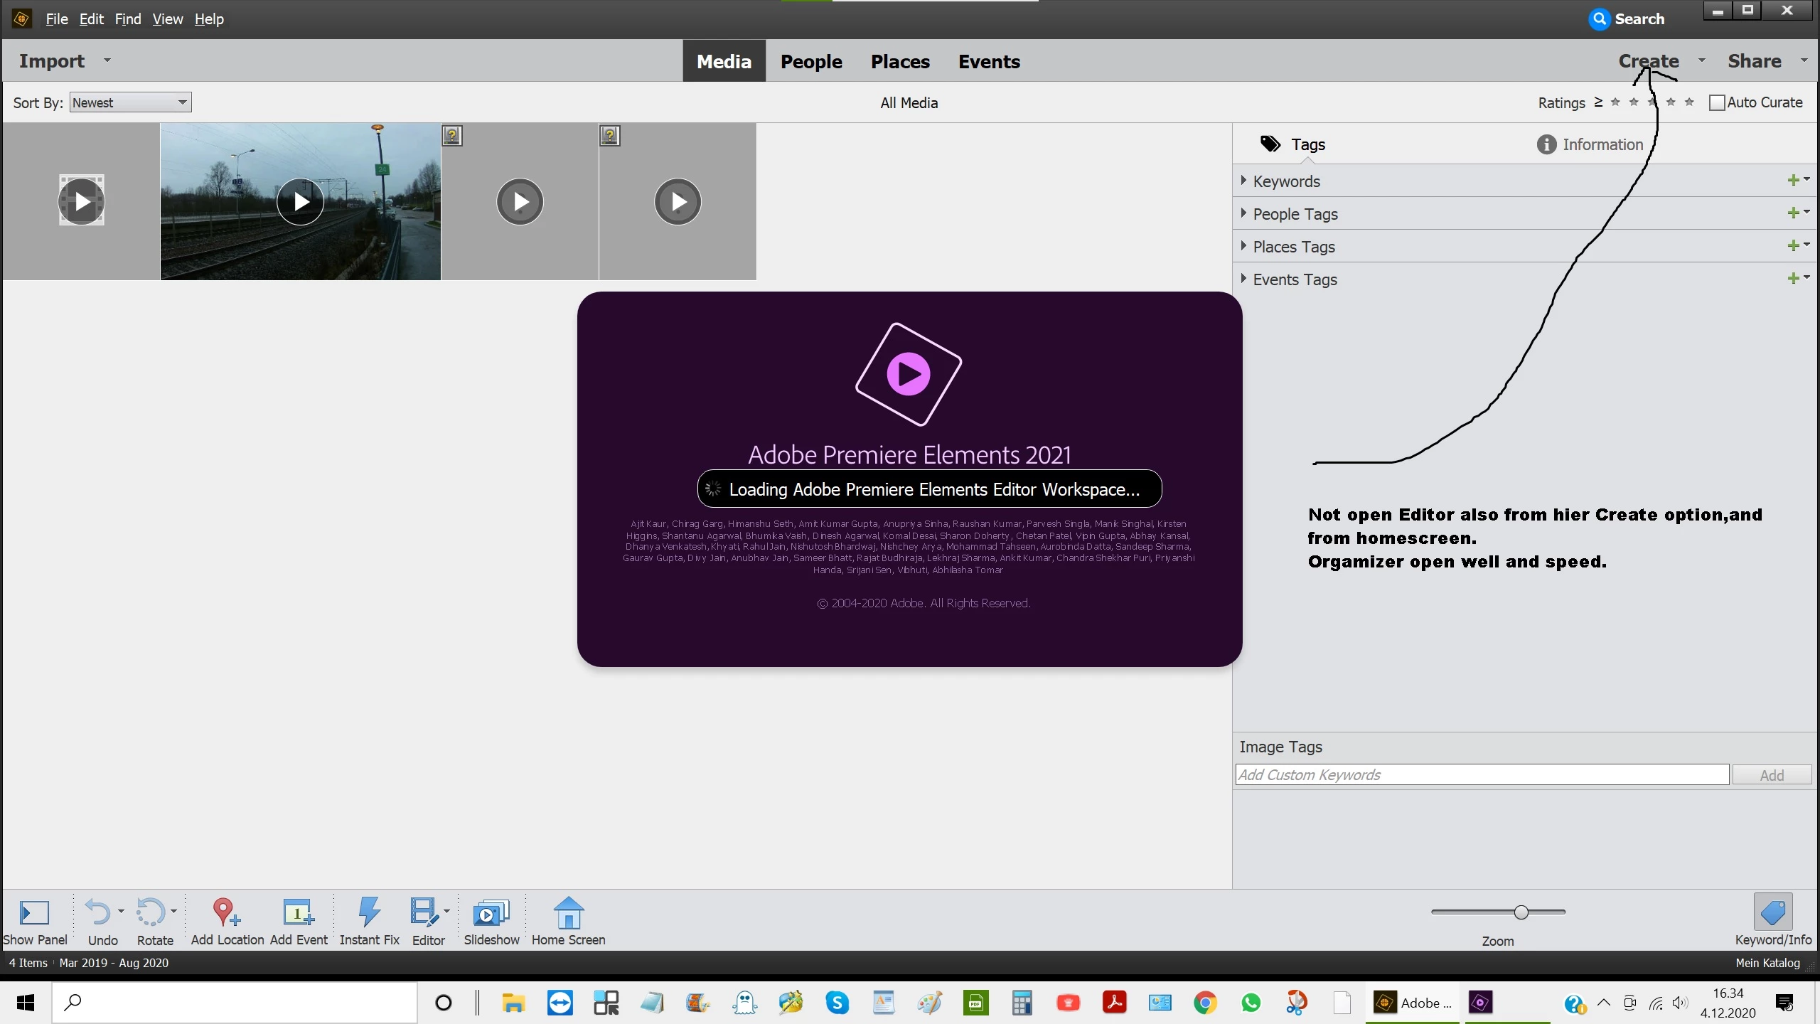Screen dimensions: 1820x1024
Task: Click the Undo arrow icon
Action: (98, 912)
